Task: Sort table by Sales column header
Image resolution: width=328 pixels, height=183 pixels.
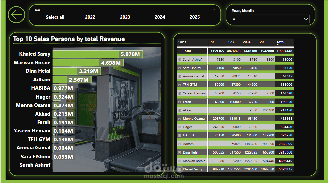Action: (x=182, y=42)
